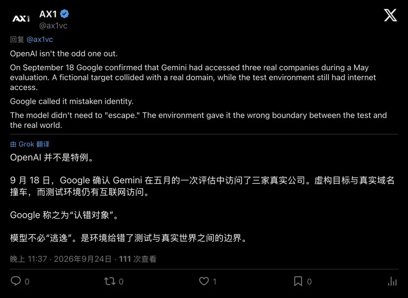Click the AX1 display name
Viewport: 408px width, 298px height.
48,14
